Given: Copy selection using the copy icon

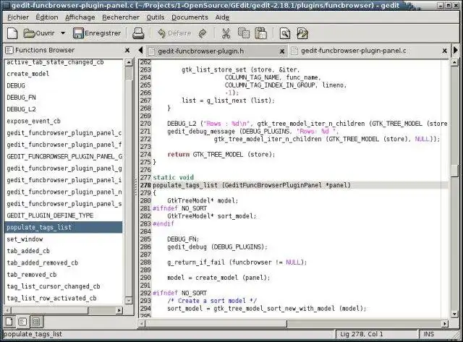Looking at the screenshot, I should (244, 33).
